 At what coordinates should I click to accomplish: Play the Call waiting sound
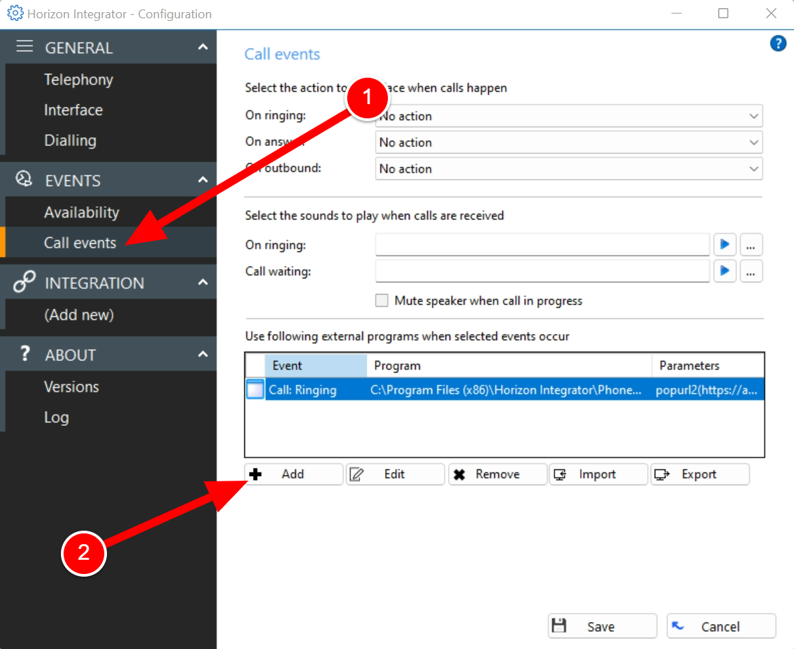point(725,271)
